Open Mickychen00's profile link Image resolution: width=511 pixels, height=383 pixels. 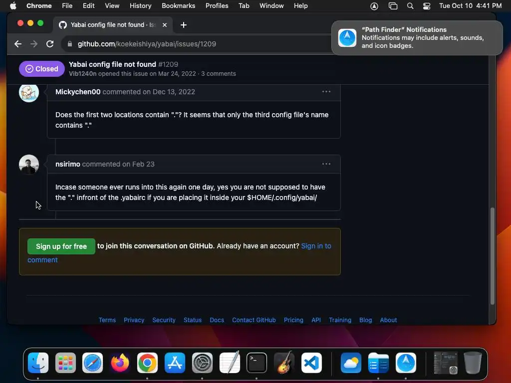tap(78, 92)
